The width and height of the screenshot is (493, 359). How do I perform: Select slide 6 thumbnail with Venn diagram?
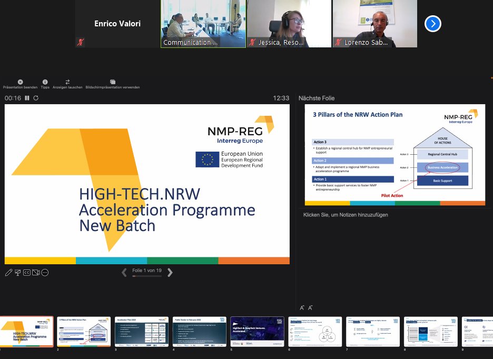[315, 331]
